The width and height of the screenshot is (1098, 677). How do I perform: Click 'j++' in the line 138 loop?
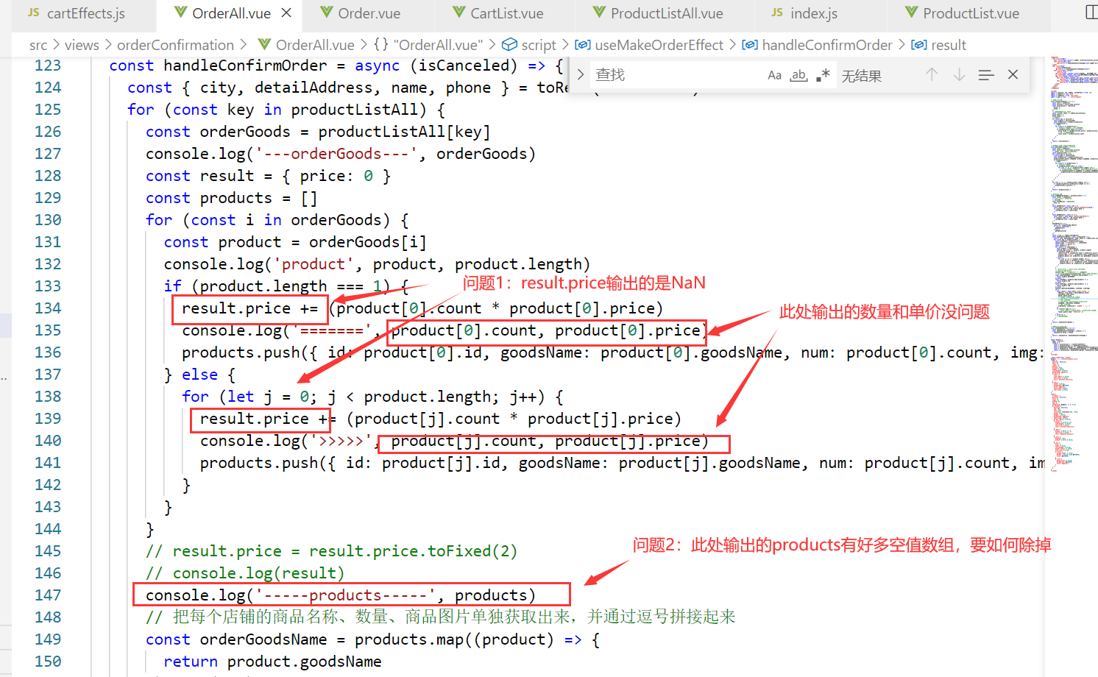[x=523, y=397]
